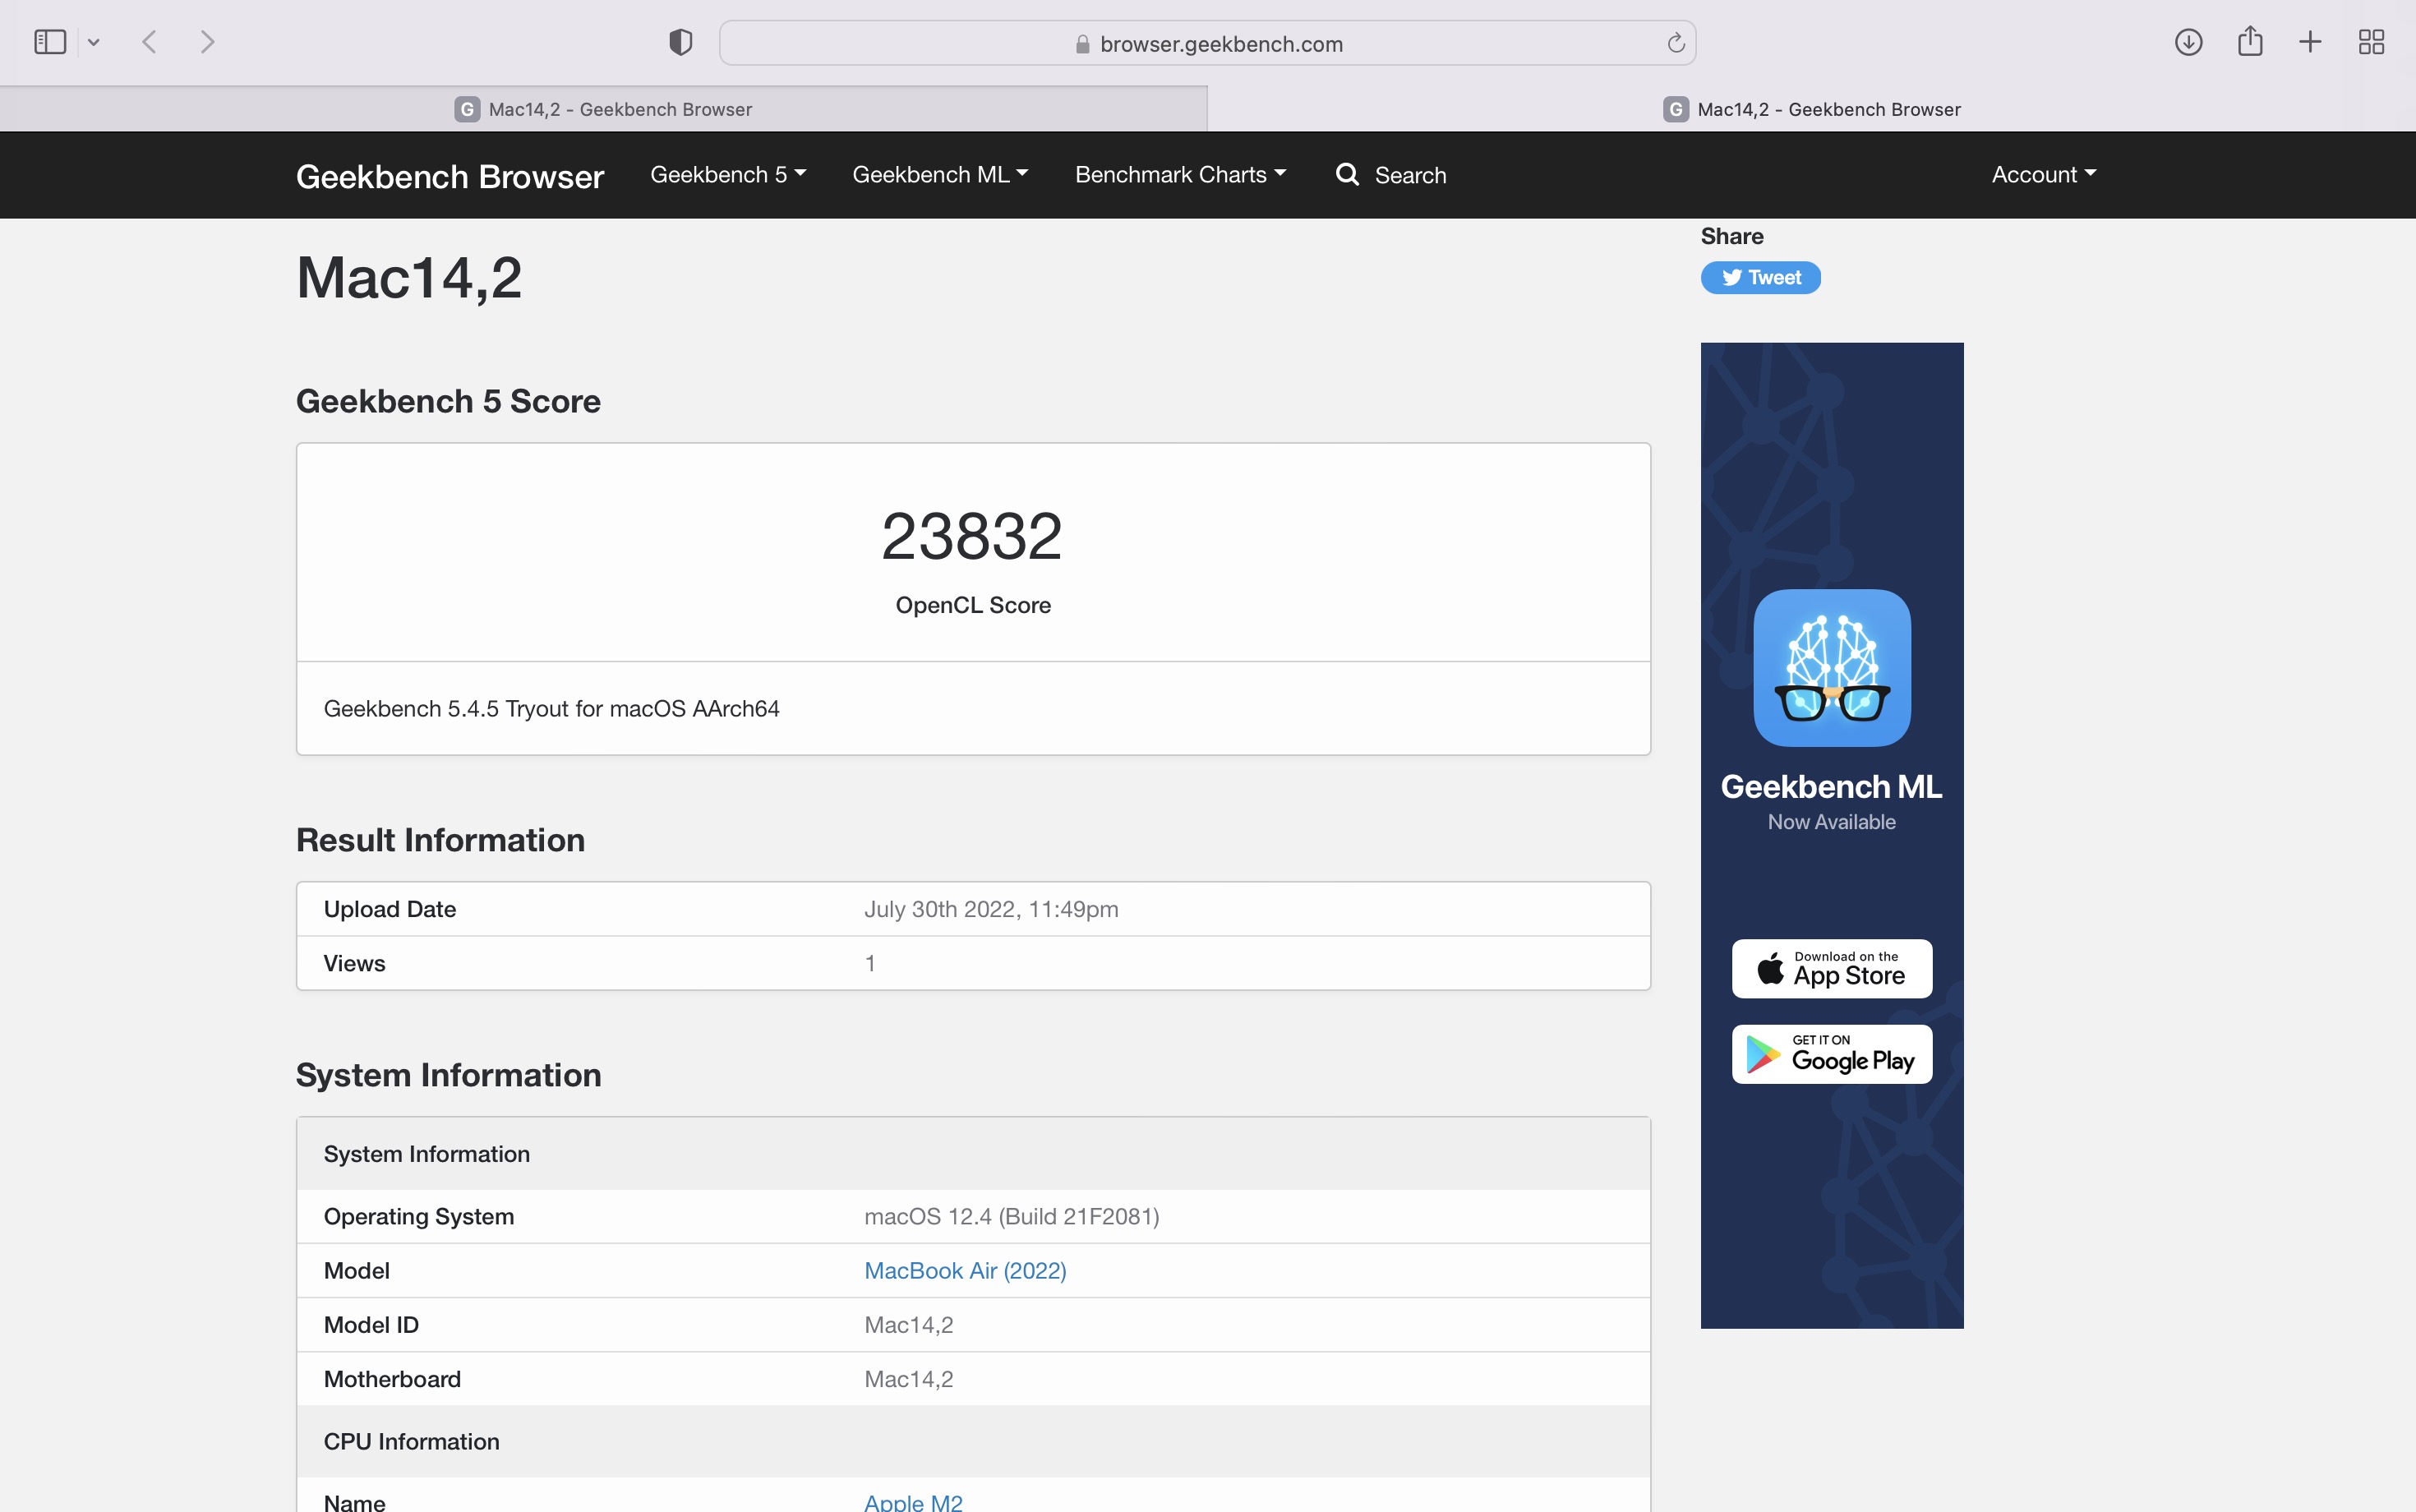
Task: Open the Share sheet icon
Action: click(x=2250, y=41)
